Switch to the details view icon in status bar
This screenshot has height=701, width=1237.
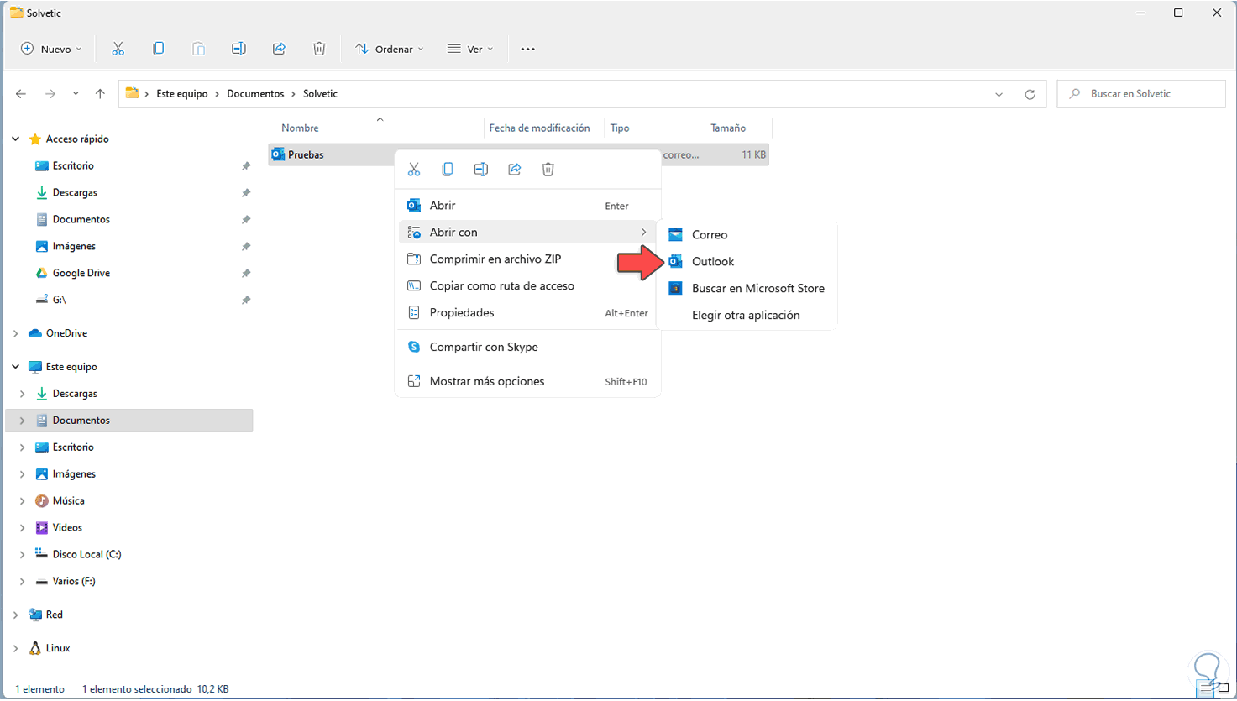tap(1207, 689)
